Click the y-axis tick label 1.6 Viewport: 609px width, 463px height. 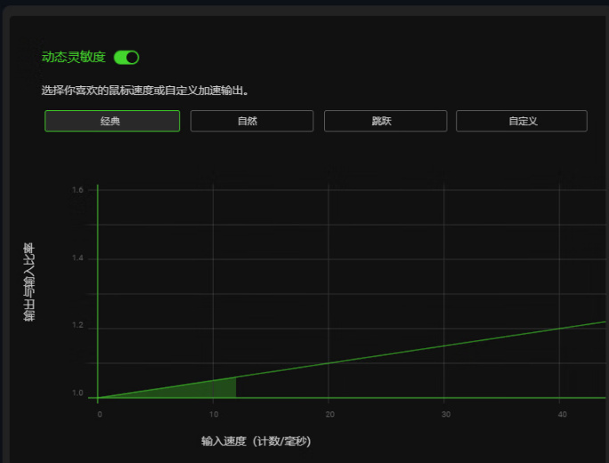tap(77, 189)
